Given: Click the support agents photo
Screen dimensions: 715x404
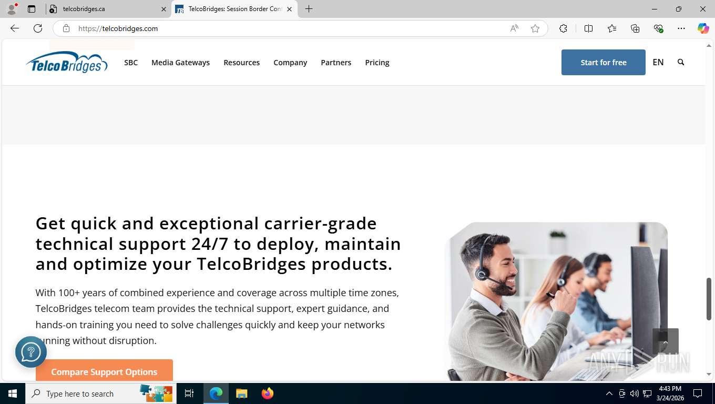Looking at the screenshot, I should (556, 301).
